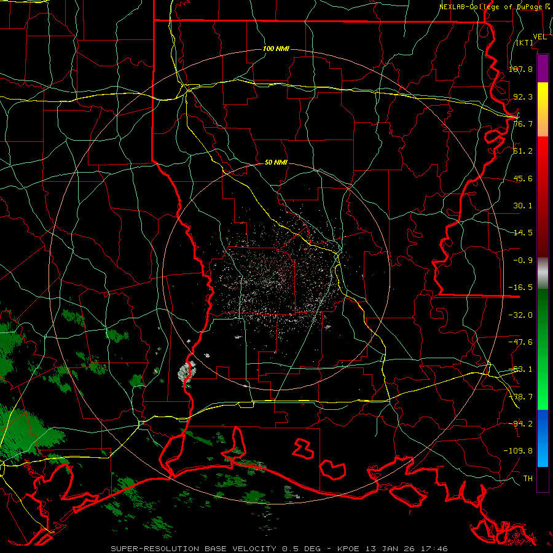Click the 100 NMI range ring label

276,49
